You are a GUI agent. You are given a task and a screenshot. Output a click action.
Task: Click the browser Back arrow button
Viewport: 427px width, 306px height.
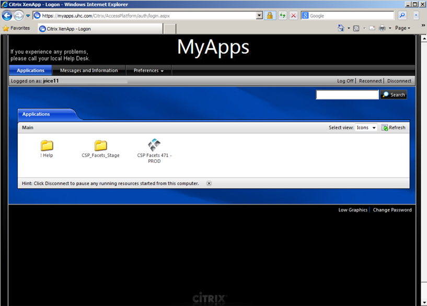click(7, 16)
